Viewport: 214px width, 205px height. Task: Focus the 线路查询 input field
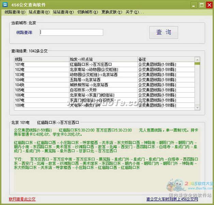click(x=71, y=32)
